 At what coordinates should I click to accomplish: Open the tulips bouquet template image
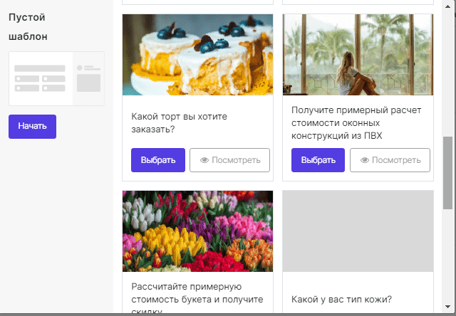[x=198, y=231]
